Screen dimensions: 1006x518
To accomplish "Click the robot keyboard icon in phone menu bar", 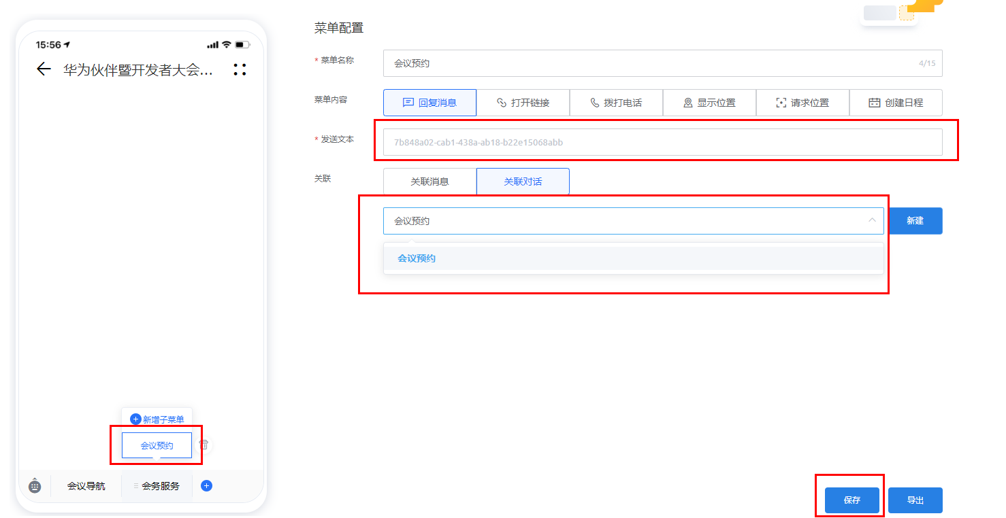I will pyautogui.click(x=35, y=486).
